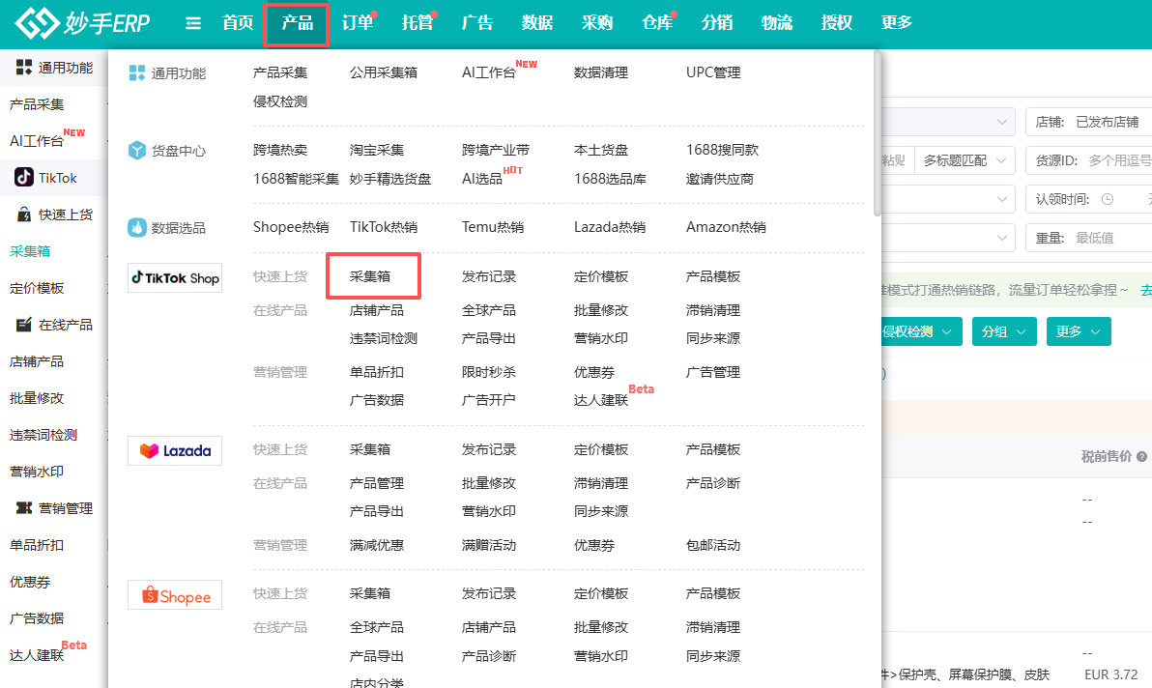1152x688 pixels.
Task: Click the 营销管理 icon in left sidebar
Action: 24,508
